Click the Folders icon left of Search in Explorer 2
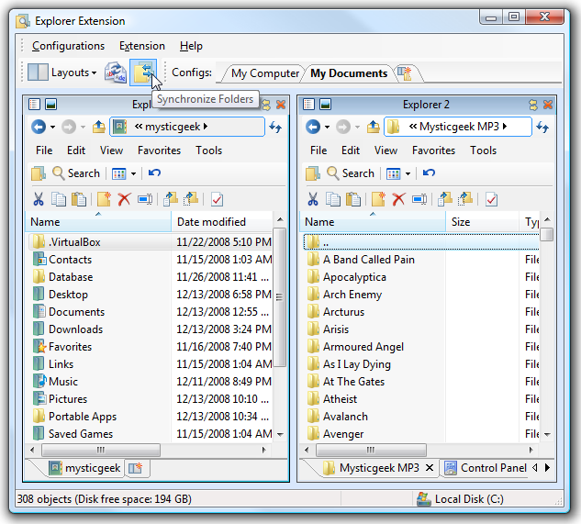 click(313, 173)
